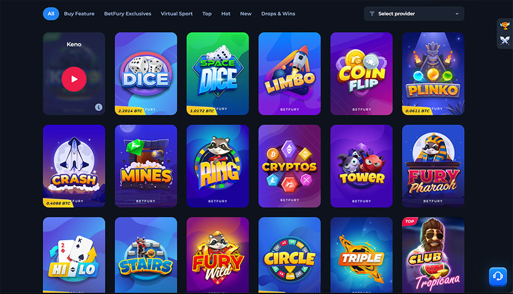Switch to Buy Feature tab
513x294 pixels.
tap(79, 14)
